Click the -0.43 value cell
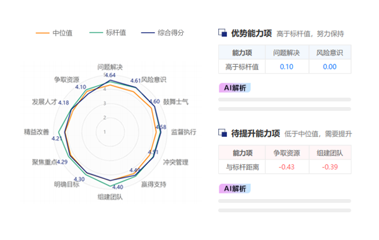The height and width of the screenshot is (240, 379). [x=287, y=167]
